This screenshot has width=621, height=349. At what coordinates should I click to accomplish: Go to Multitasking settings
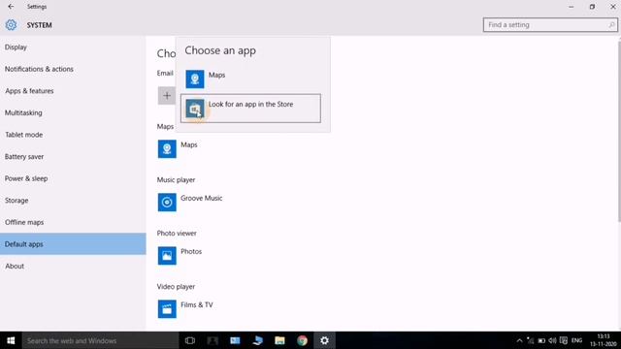tap(73, 112)
